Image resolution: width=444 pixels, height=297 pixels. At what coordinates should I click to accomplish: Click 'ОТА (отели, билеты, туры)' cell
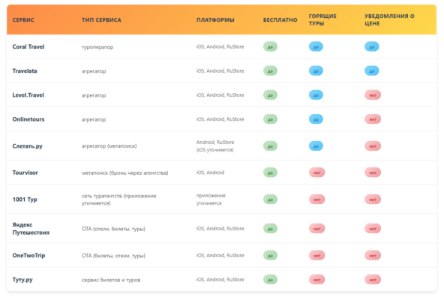pyautogui.click(x=113, y=229)
